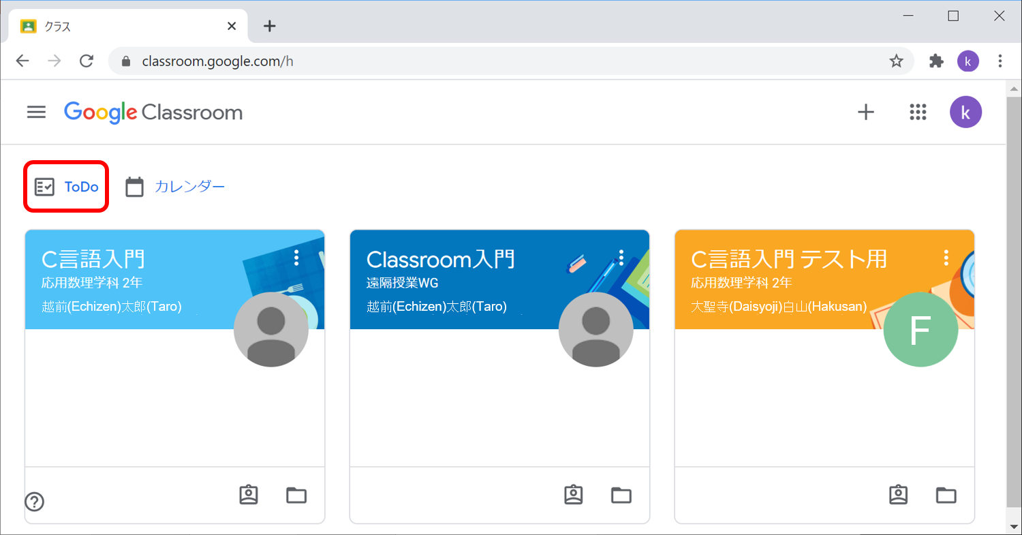Open more options on Classroom入門 card
The width and height of the screenshot is (1022, 535).
tap(621, 258)
